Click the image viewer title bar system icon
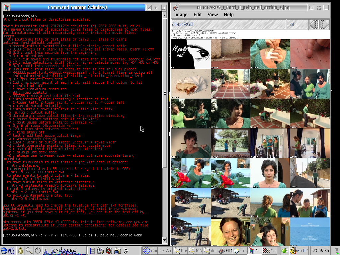Image resolution: width=340 pixels, height=255 pixels. point(175,7)
